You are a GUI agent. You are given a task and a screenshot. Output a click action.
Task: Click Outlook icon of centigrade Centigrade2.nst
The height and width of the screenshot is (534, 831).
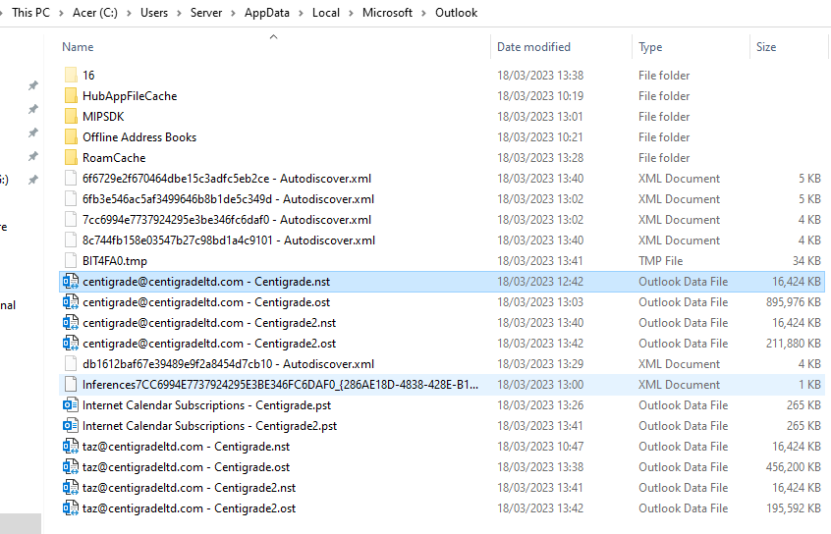pyautogui.click(x=71, y=323)
